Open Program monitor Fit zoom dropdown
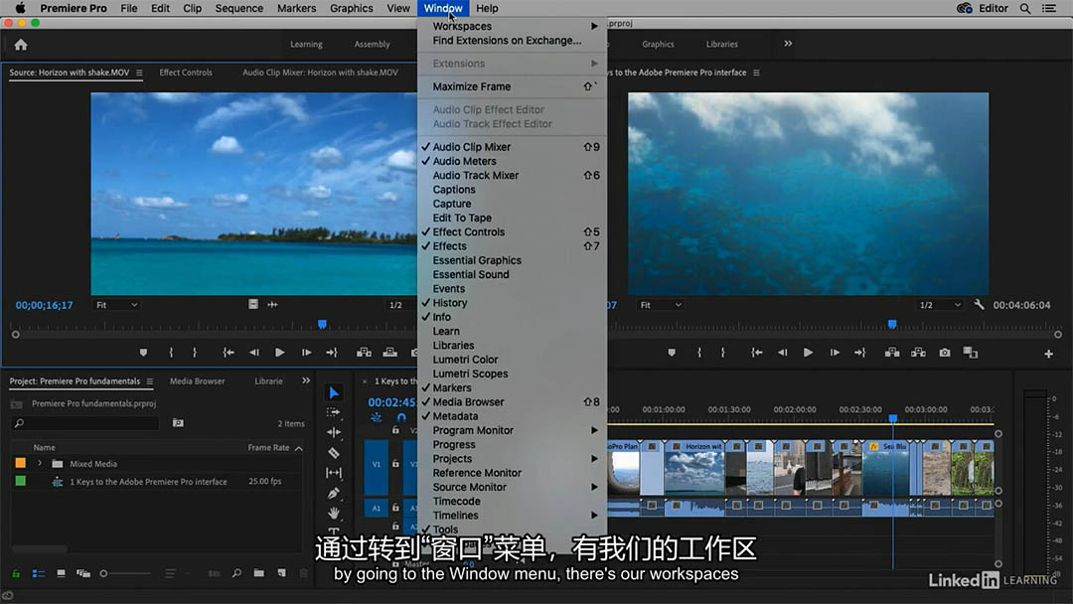The height and width of the screenshot is (604, 1073). click(661, 305)
